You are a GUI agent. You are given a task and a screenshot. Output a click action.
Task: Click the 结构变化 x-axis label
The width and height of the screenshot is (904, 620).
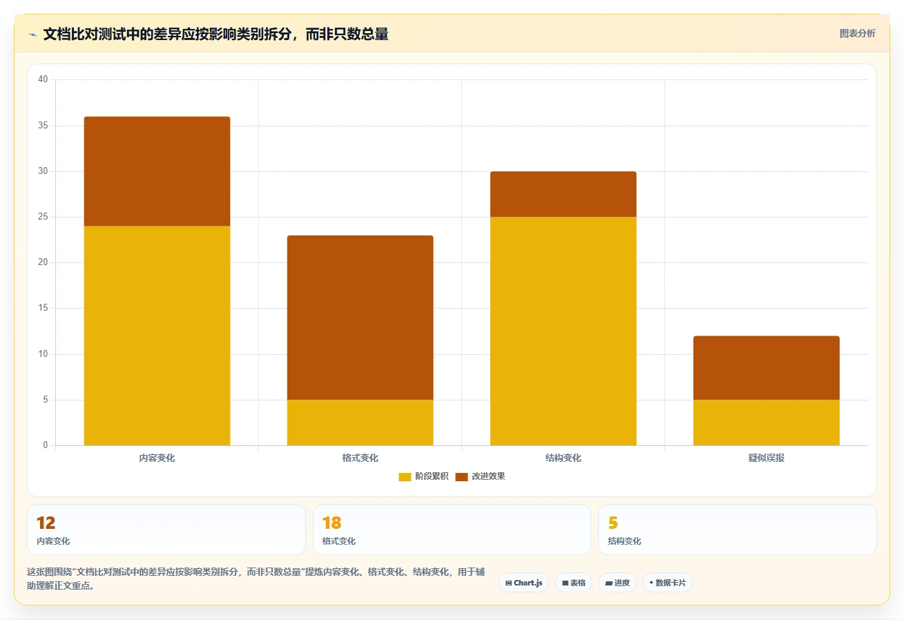click(563, 458)
